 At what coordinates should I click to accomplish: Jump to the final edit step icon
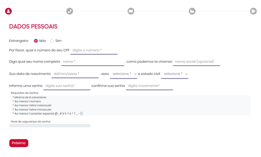coord(253,11)
